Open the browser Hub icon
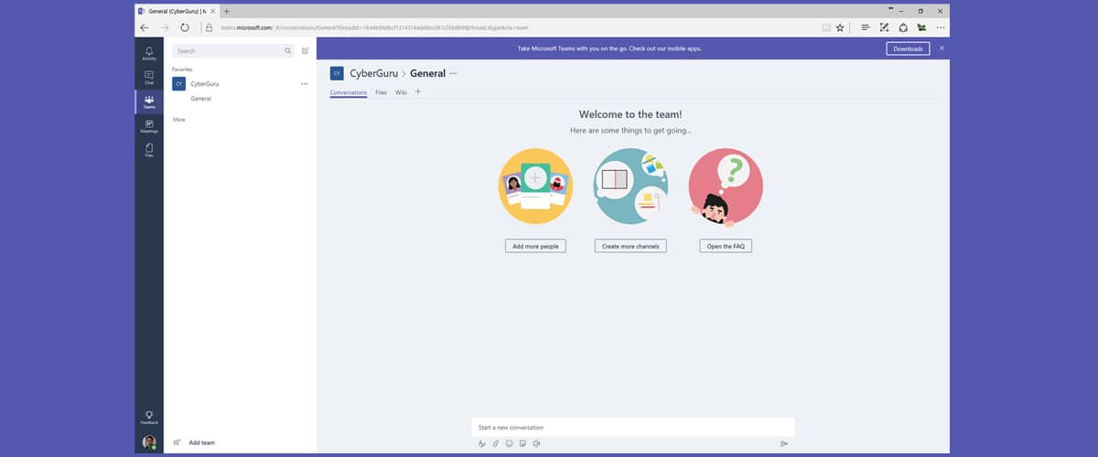Viewport: 1098px width, 457px height. (866, 27)
